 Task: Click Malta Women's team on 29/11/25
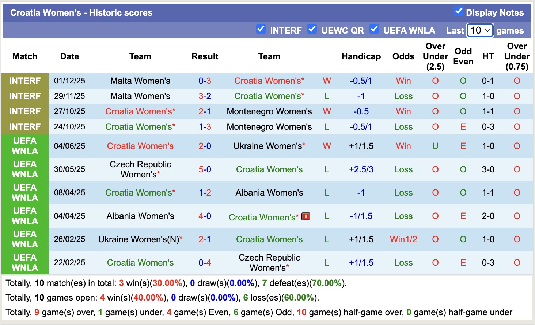click(x=140, y=96)
